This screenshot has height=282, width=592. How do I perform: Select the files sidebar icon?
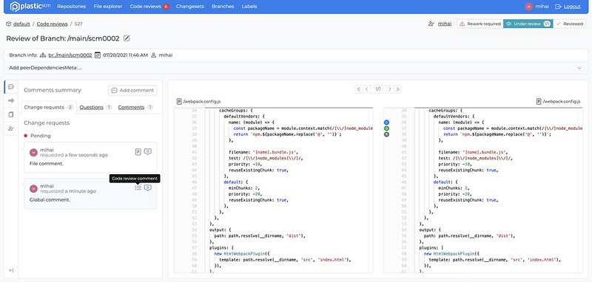(11, 114)
